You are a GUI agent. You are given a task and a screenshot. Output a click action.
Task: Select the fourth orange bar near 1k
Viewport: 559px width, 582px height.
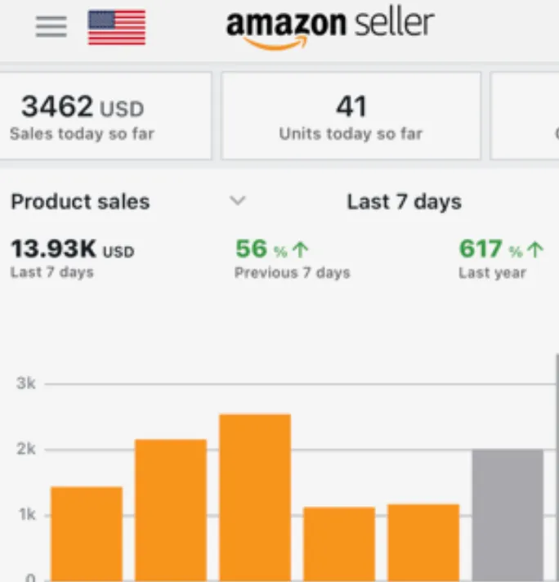(x=339, y=544)
